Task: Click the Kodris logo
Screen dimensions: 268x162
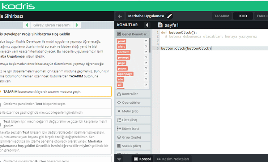Action: [x=18, y=6]
